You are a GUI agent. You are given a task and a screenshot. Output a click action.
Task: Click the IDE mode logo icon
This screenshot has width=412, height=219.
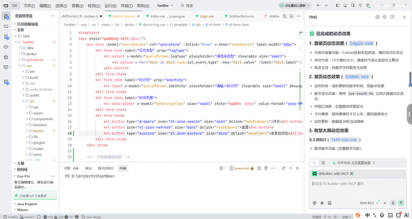coord(6,5)
